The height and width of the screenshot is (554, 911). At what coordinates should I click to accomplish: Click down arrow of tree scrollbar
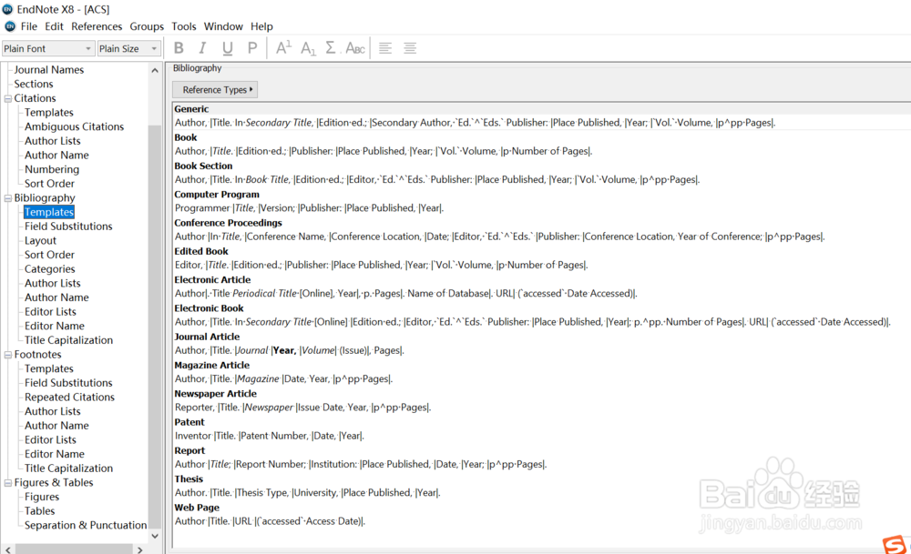click(155, 536)
